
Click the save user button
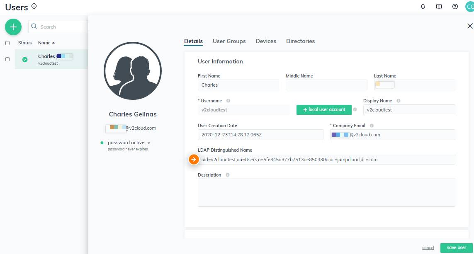[x=456, y=248]
